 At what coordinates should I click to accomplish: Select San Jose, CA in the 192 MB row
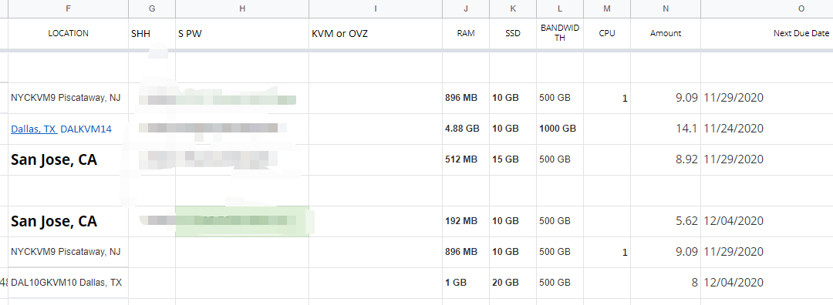point(68,221)
